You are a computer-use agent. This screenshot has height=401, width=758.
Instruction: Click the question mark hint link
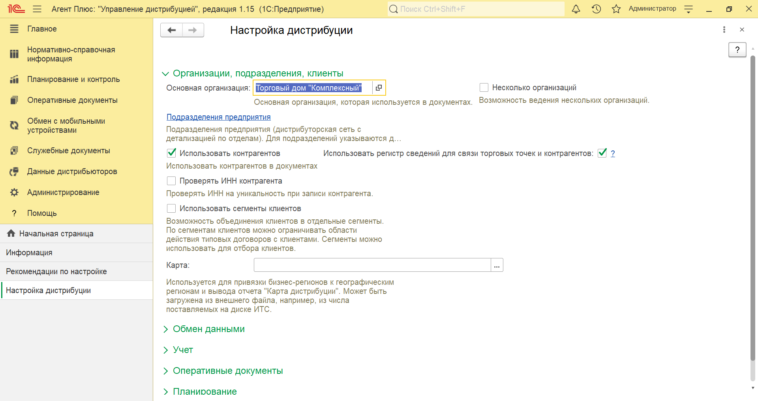pyautogui.click(x=613, y=153)
